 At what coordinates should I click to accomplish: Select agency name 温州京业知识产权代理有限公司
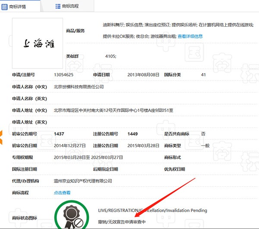[x=83, y=181]
